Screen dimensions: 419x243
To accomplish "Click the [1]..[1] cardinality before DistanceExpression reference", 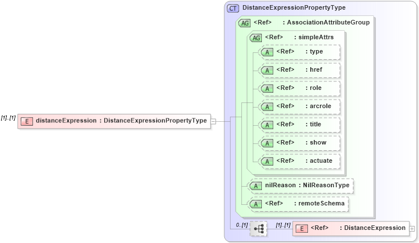I will pyautogui.click(x=283, y=225).
